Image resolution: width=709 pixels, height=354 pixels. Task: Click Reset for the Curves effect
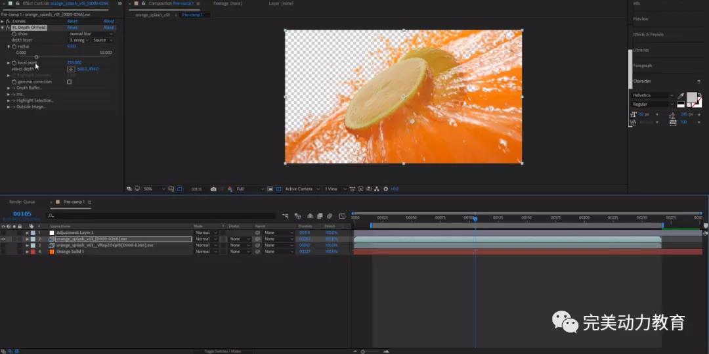point(72,21)
